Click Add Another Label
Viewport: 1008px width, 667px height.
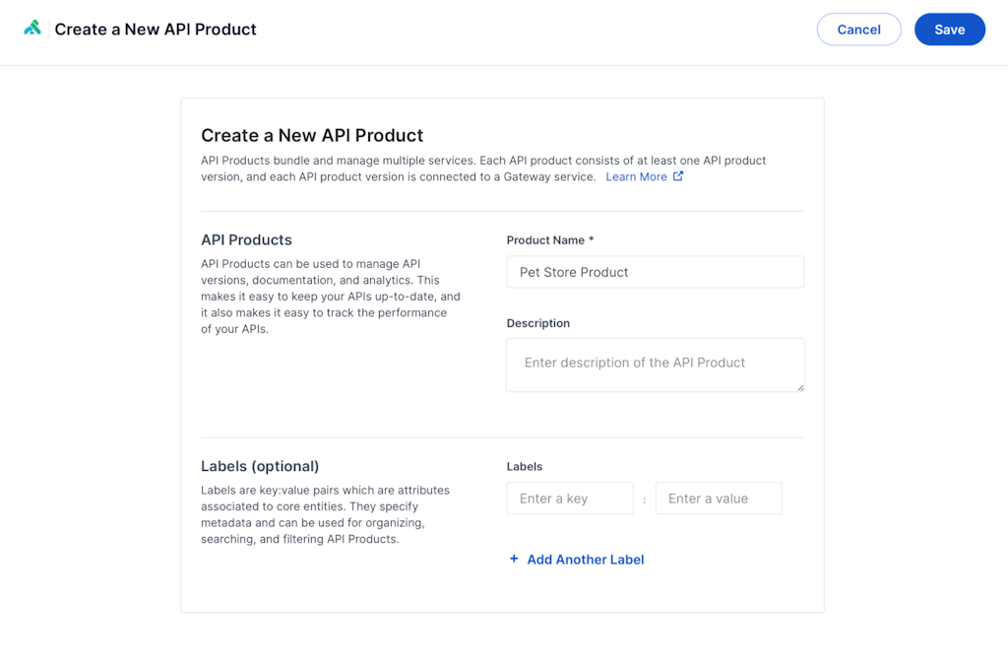click(x=585, y=559)
